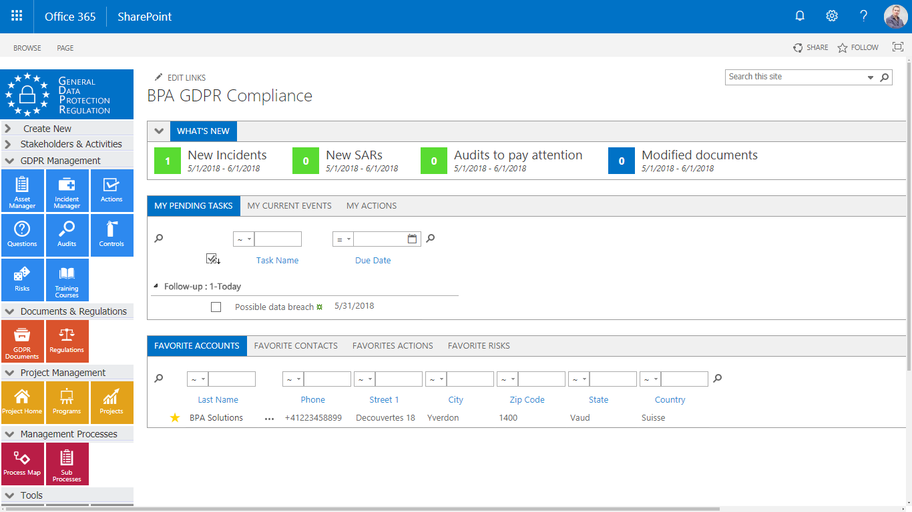Image resolution: width=912 pixels, height=512 pixels.
Task: Open the search scope dropdown arrow
Action: click(x=871, y=77)
